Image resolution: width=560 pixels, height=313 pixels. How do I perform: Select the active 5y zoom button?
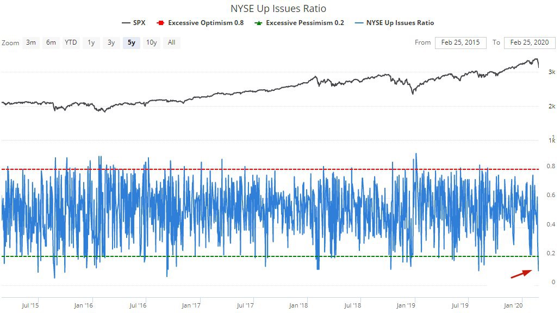click(132, 42)
